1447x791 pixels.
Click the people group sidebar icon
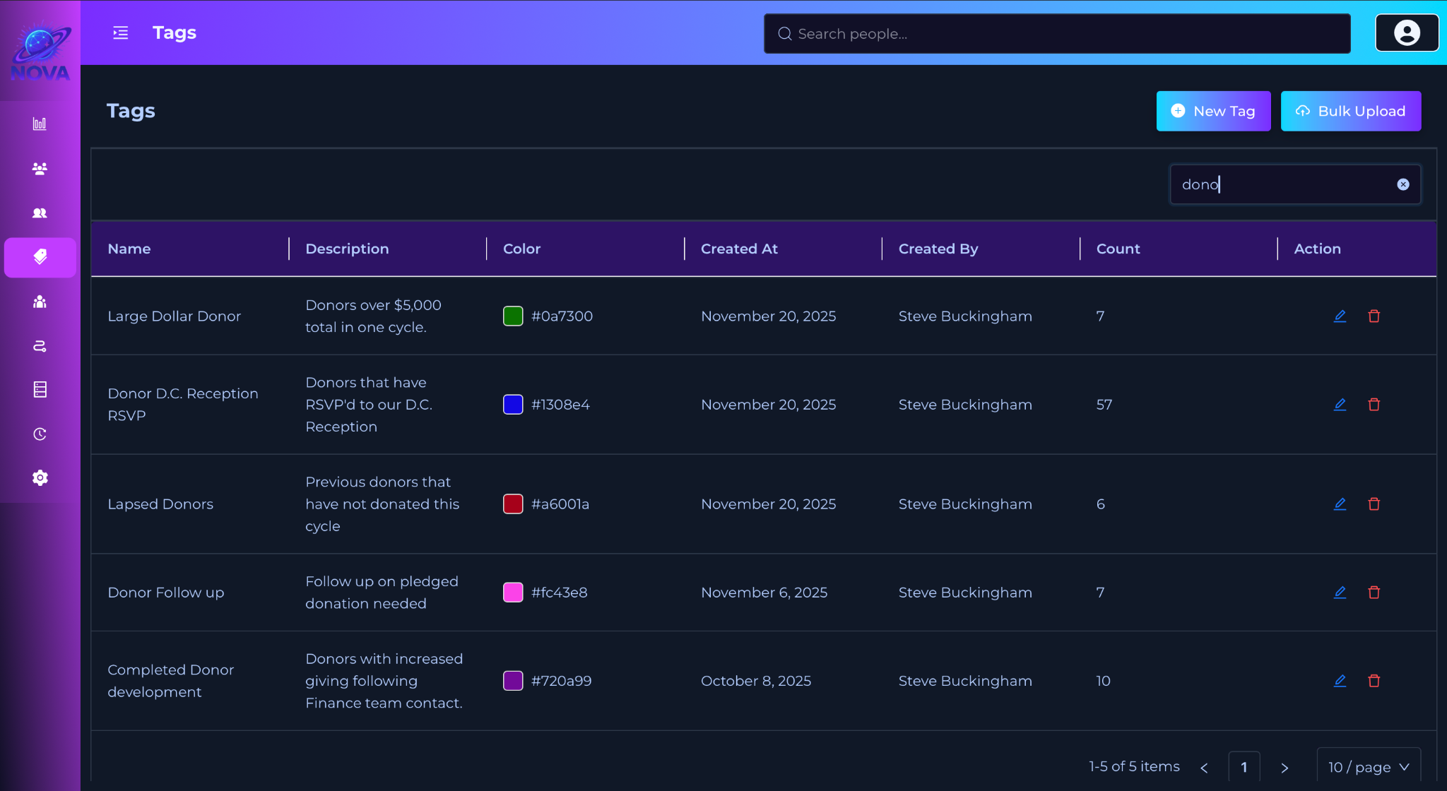[40, 169]
